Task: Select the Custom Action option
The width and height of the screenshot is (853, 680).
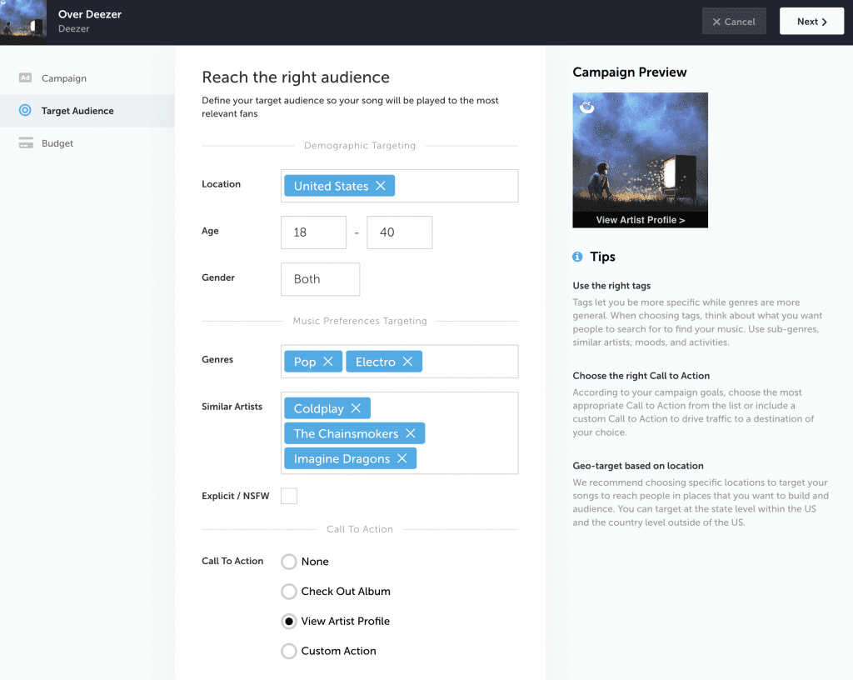Action: [x=289, y=651]
